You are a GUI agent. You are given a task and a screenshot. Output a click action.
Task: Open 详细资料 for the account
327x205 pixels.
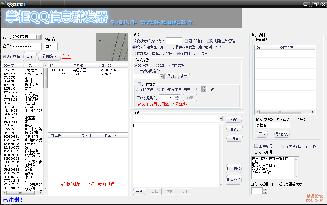point(50,56)
